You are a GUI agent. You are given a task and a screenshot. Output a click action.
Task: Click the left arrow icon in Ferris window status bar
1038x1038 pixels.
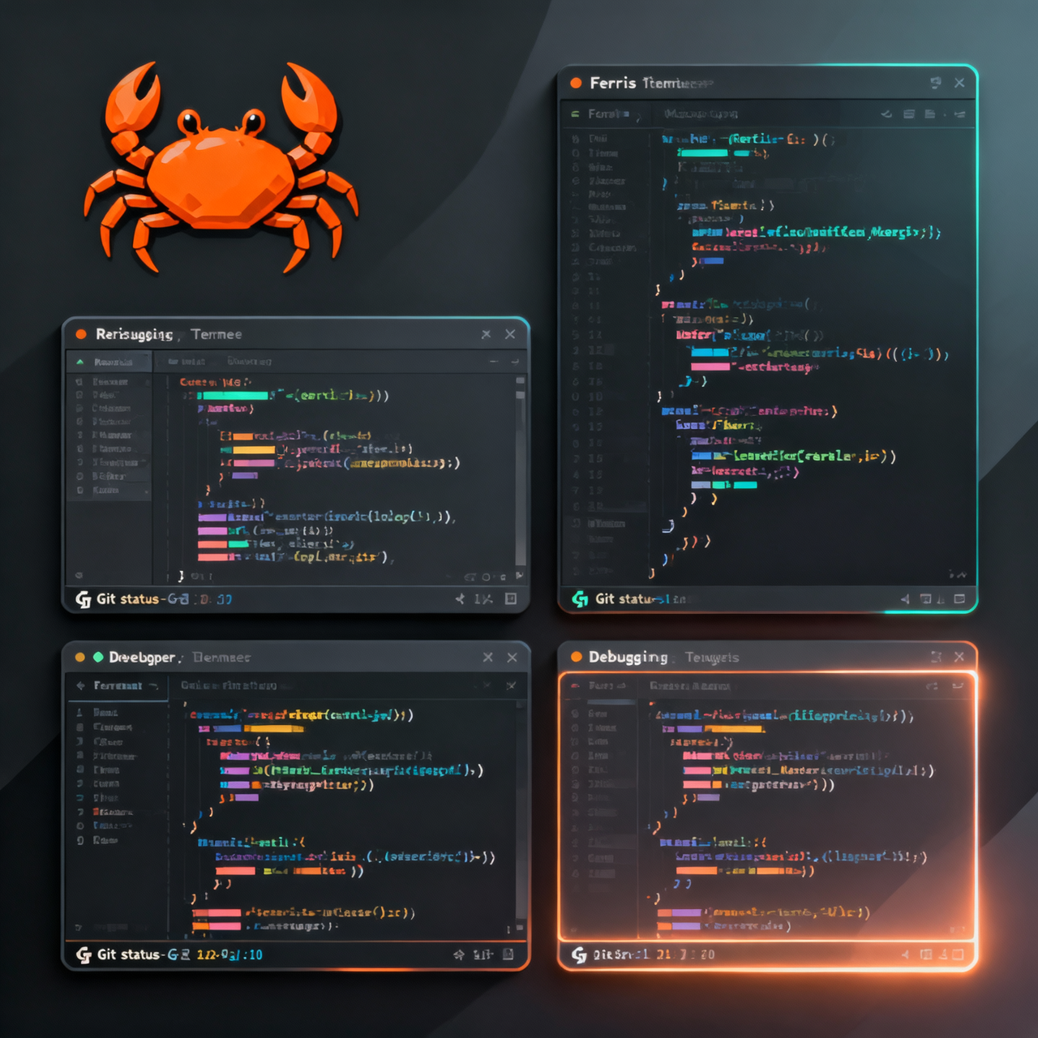pyautogui.click(x=905, y=599)
